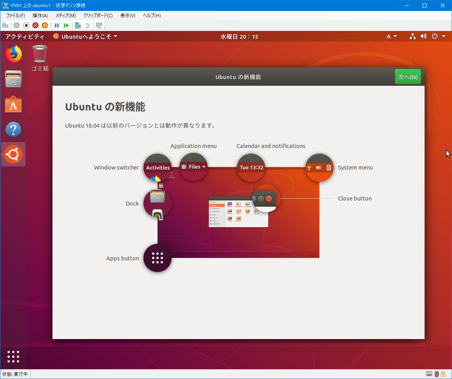
Task: Open the クリップボード(C) menu
Action: (98, 16)
